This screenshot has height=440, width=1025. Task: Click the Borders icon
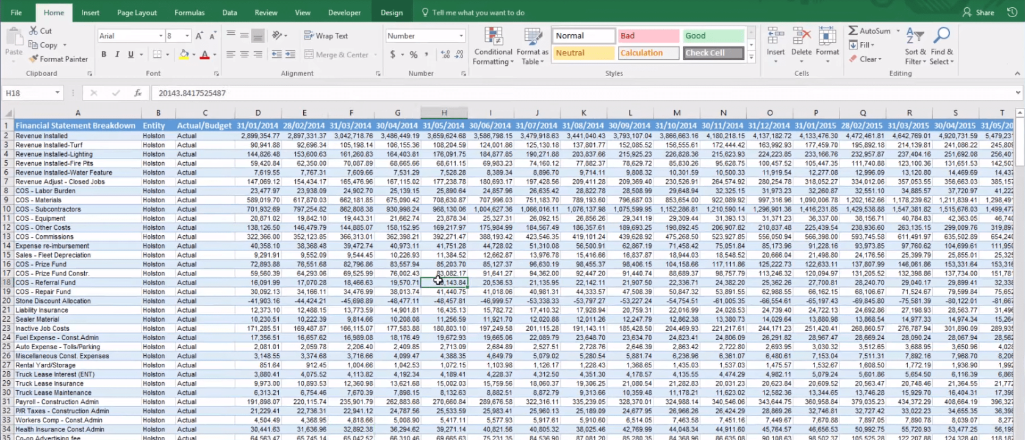click(x=157, y=54)
